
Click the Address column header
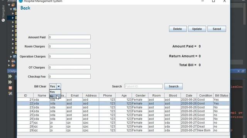[91, 95]
